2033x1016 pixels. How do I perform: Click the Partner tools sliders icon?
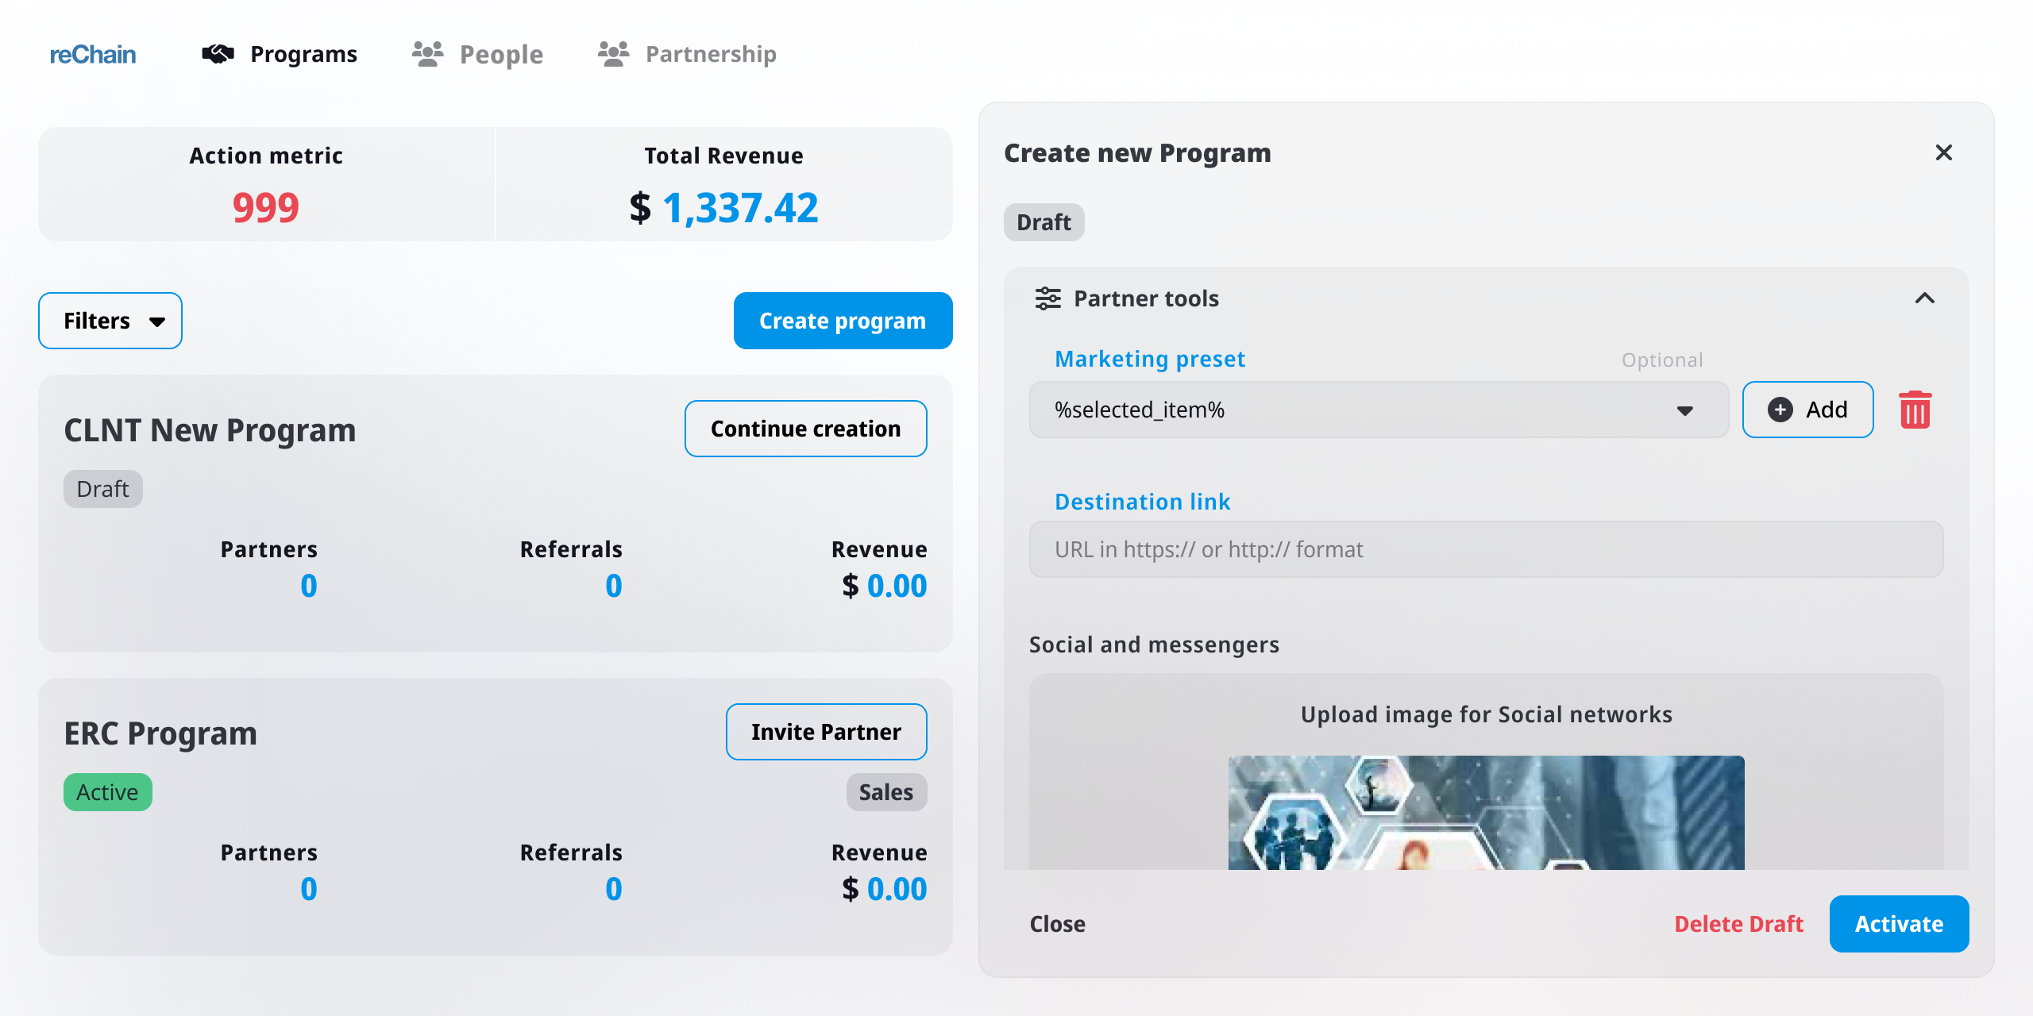pos(1047,298)
